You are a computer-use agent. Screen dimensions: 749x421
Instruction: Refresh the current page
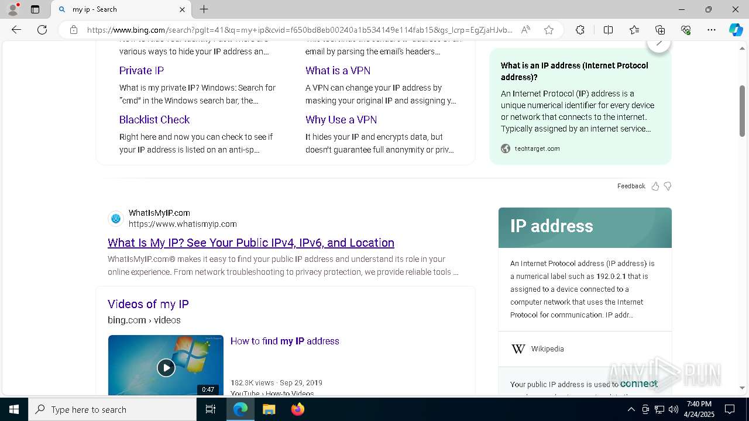42,30
